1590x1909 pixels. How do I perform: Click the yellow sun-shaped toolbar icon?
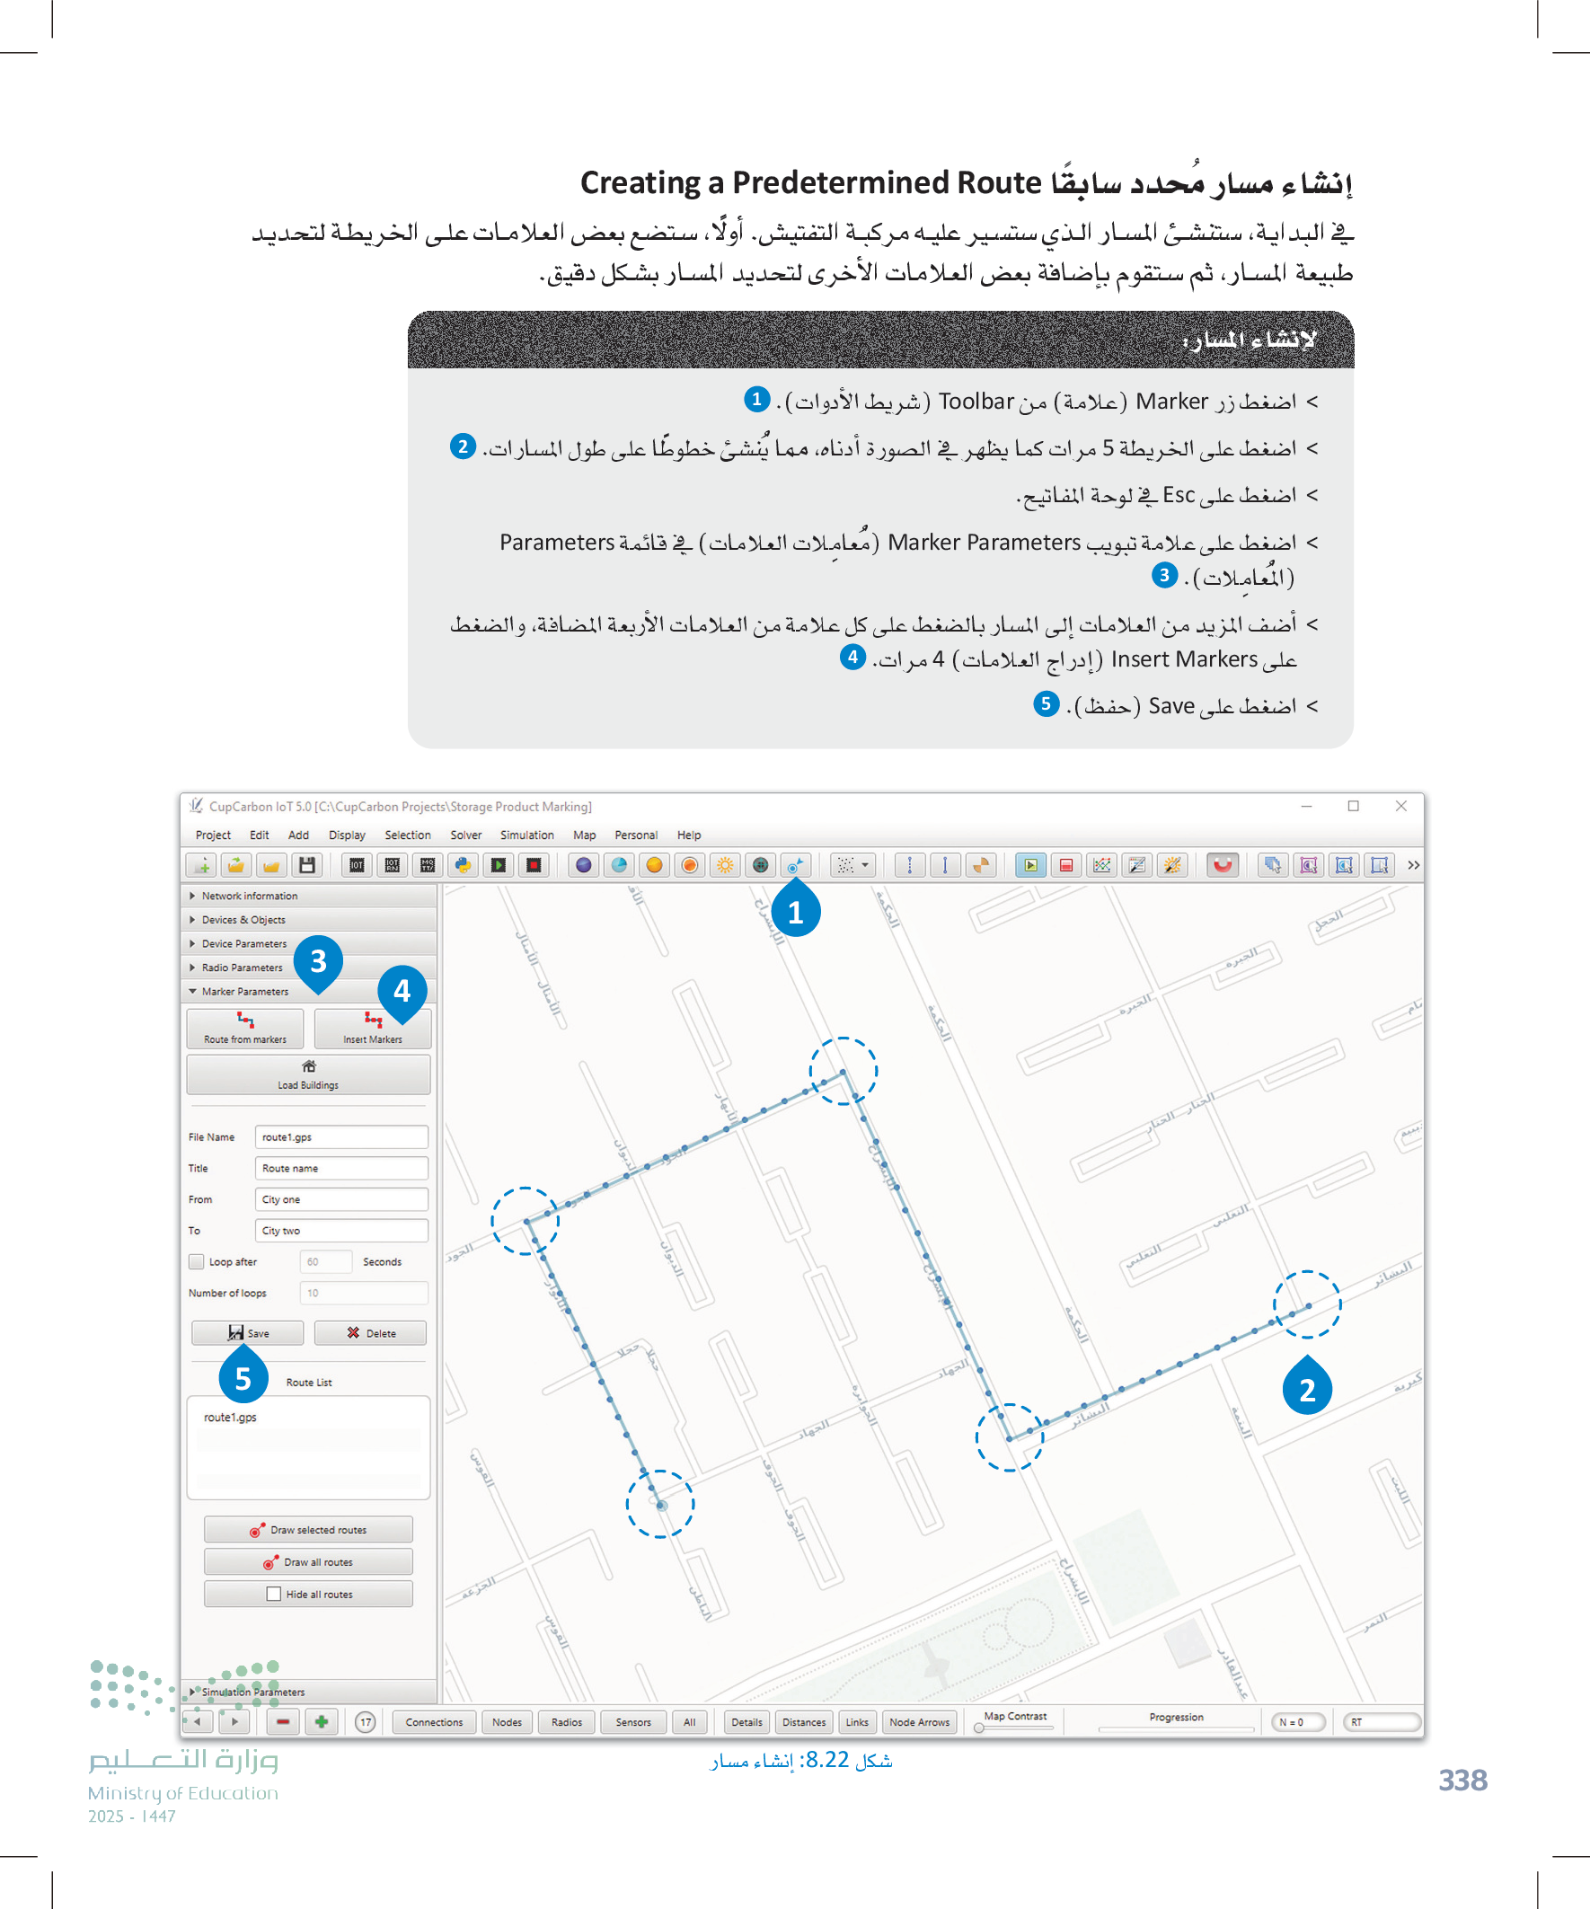tap(725, 864)
